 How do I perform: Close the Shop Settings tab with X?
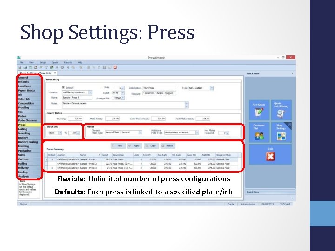(55, 73)
